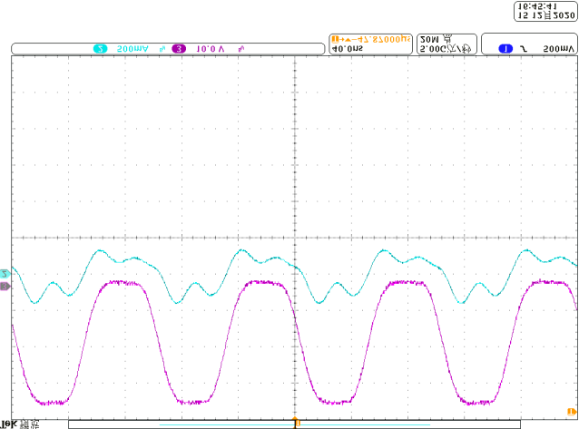The height and width of the screenshot is (429, 579).
Task: Select the 10.0 V channel 3 scale readout
Action: [x=211, y=48]
